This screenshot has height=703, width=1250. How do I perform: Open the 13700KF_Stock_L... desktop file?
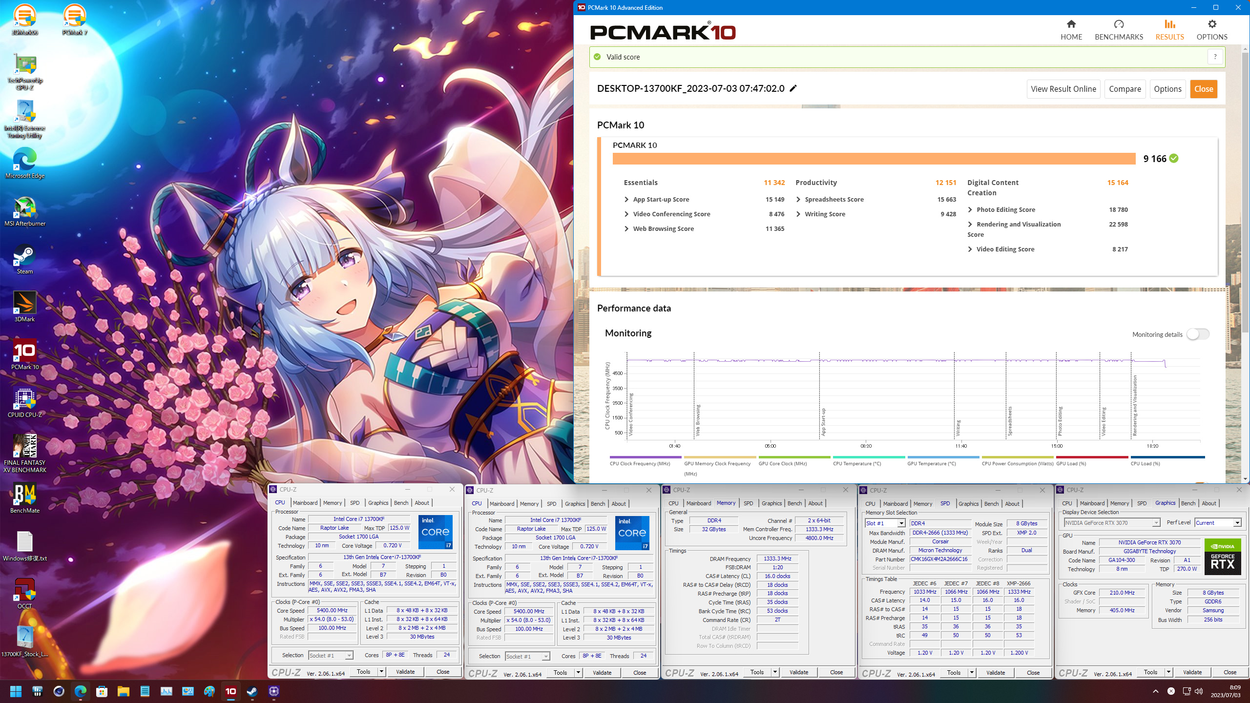click(24, 642)
